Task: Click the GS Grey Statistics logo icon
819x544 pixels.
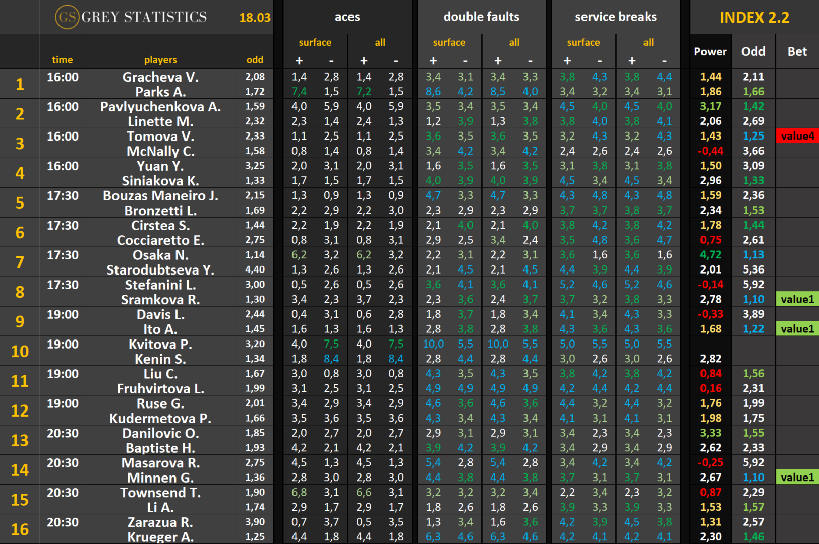Action: click(67, 17)
